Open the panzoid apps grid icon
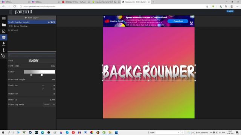 tap(10, 12)
